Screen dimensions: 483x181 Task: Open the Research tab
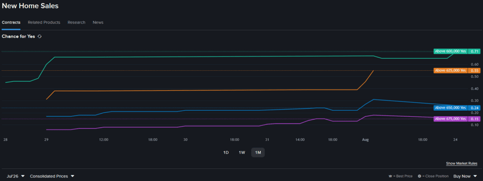tap(76, 22)
